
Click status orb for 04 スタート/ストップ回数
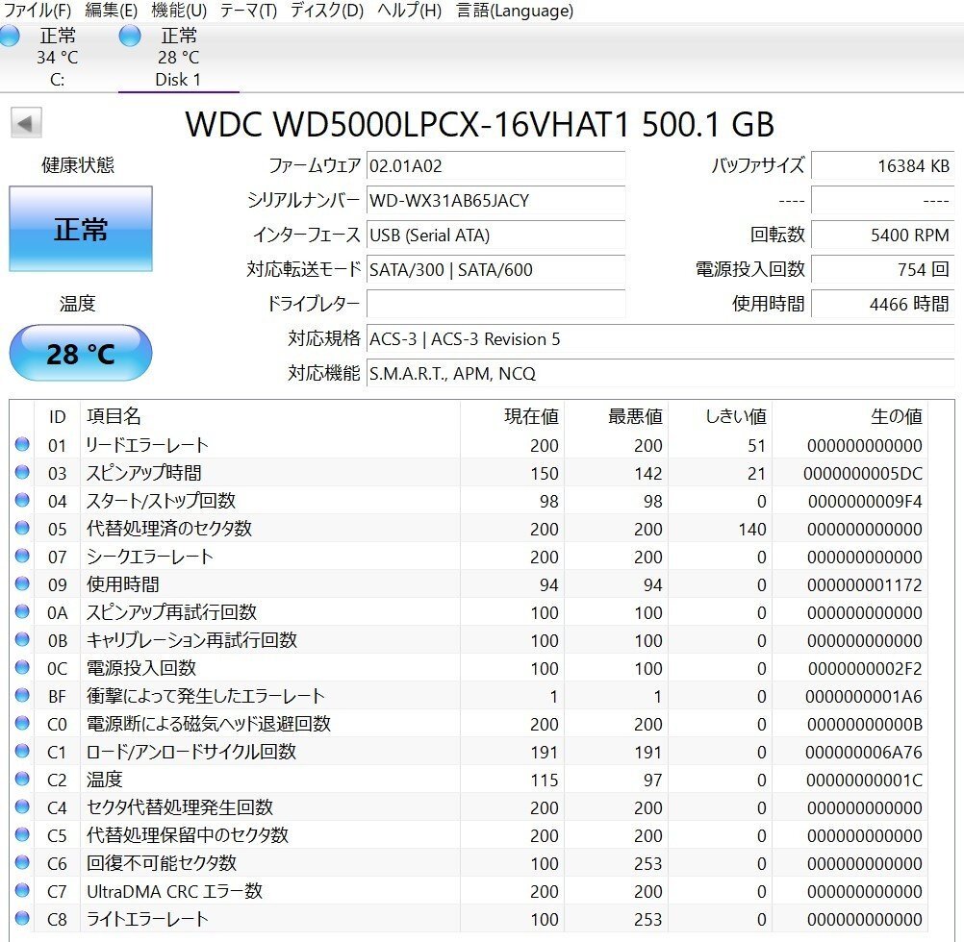coord(22,500)
